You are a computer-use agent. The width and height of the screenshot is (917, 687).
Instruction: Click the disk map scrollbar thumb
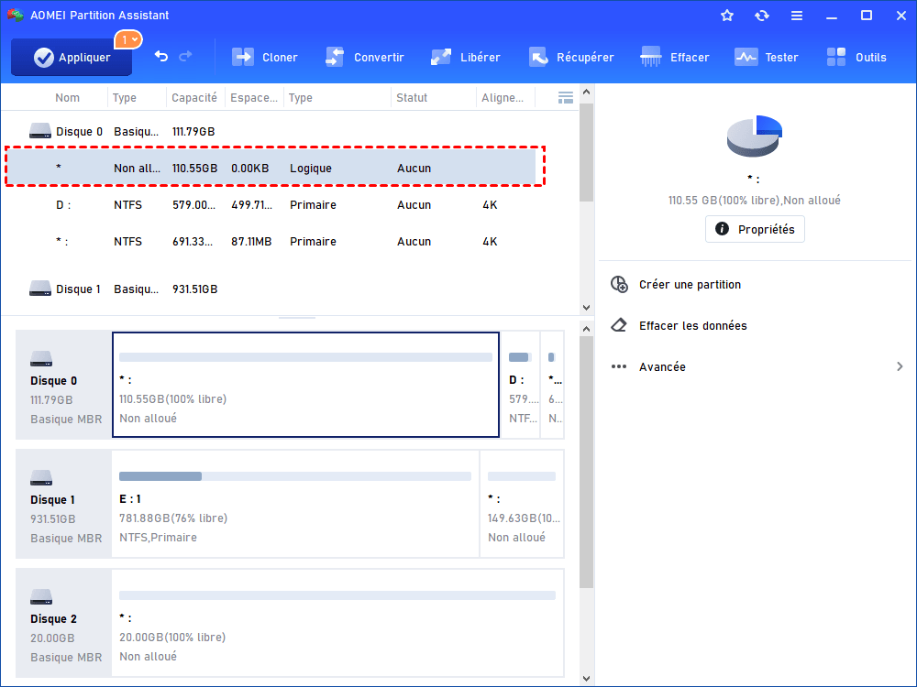tap(587, 462)
